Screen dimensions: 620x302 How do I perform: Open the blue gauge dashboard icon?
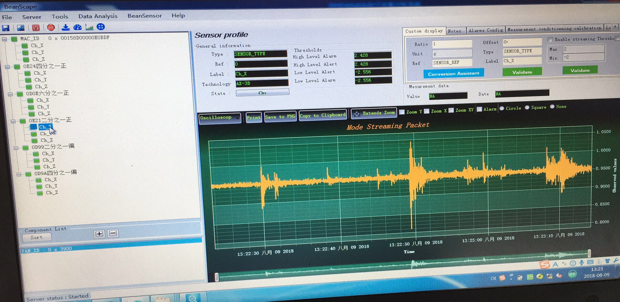coord(77,27)
